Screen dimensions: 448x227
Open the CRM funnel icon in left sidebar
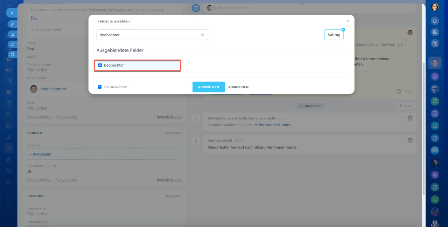(x=9, y=148)
